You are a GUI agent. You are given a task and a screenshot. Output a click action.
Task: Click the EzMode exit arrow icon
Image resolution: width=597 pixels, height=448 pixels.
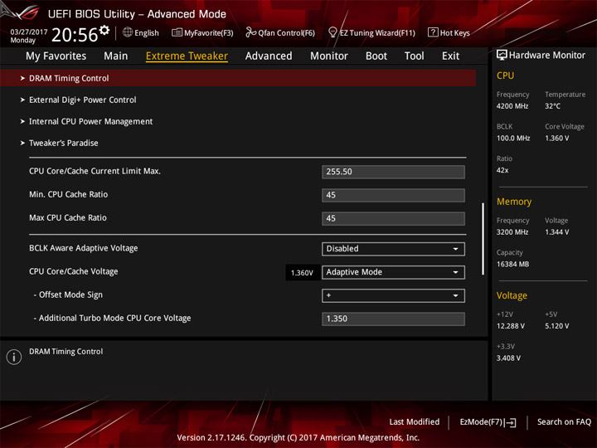tap(511, 422)
